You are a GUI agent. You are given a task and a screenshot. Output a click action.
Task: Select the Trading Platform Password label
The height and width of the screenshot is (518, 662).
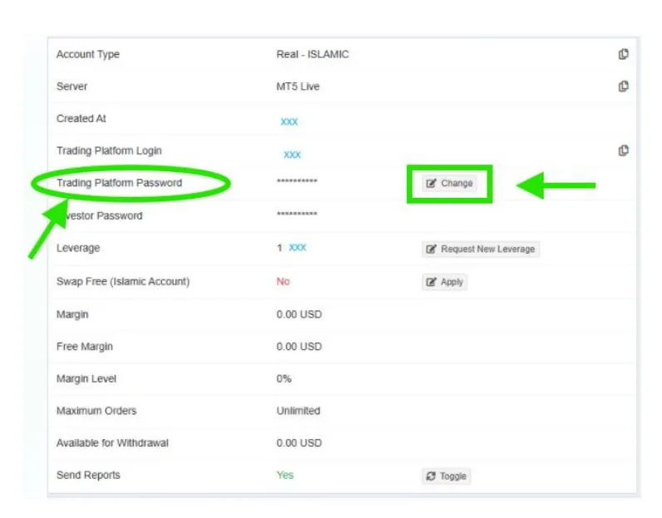click(119, 183)
